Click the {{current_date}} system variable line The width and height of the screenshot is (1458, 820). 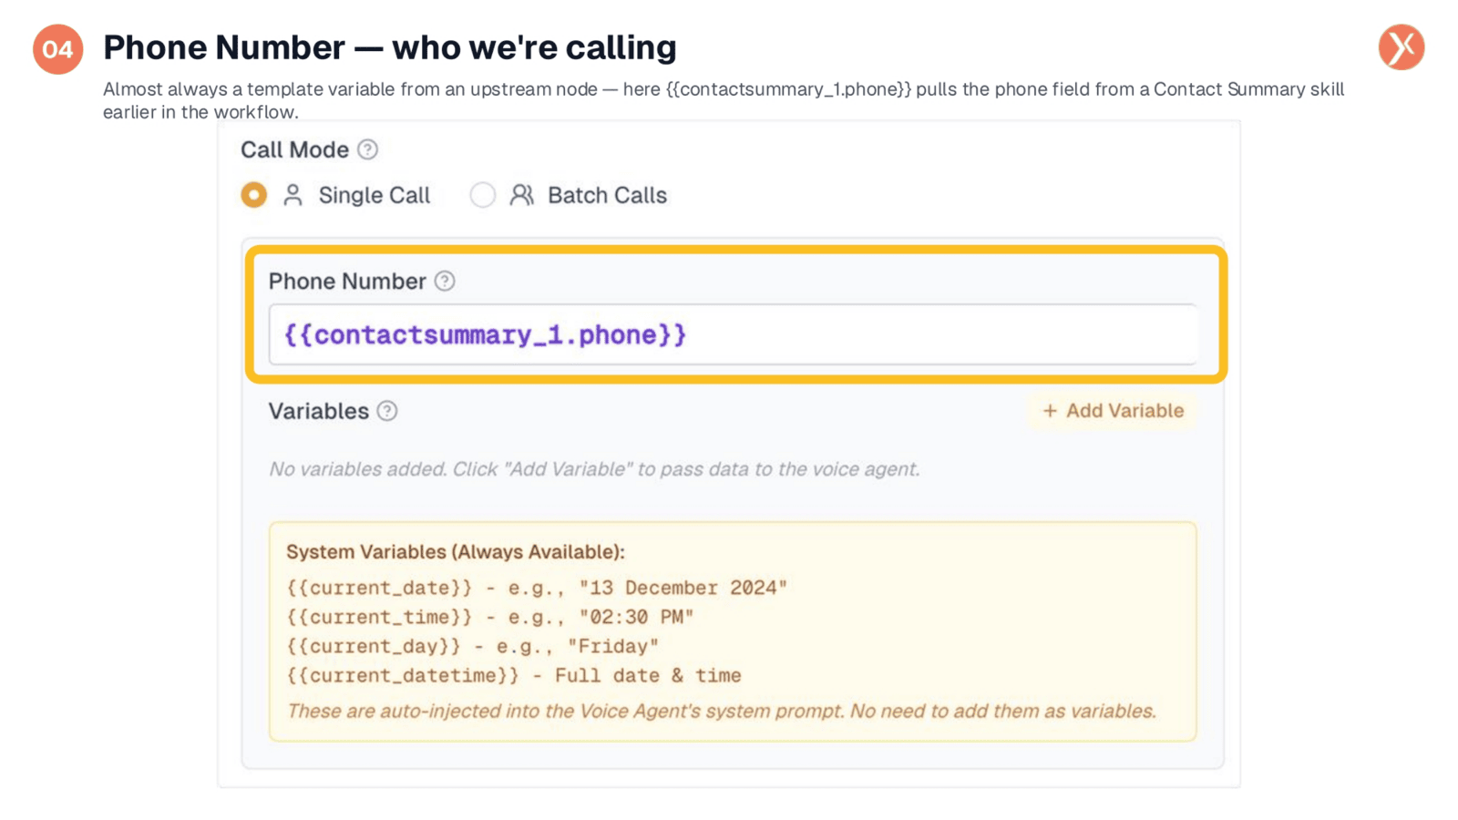tap(537, 588)
